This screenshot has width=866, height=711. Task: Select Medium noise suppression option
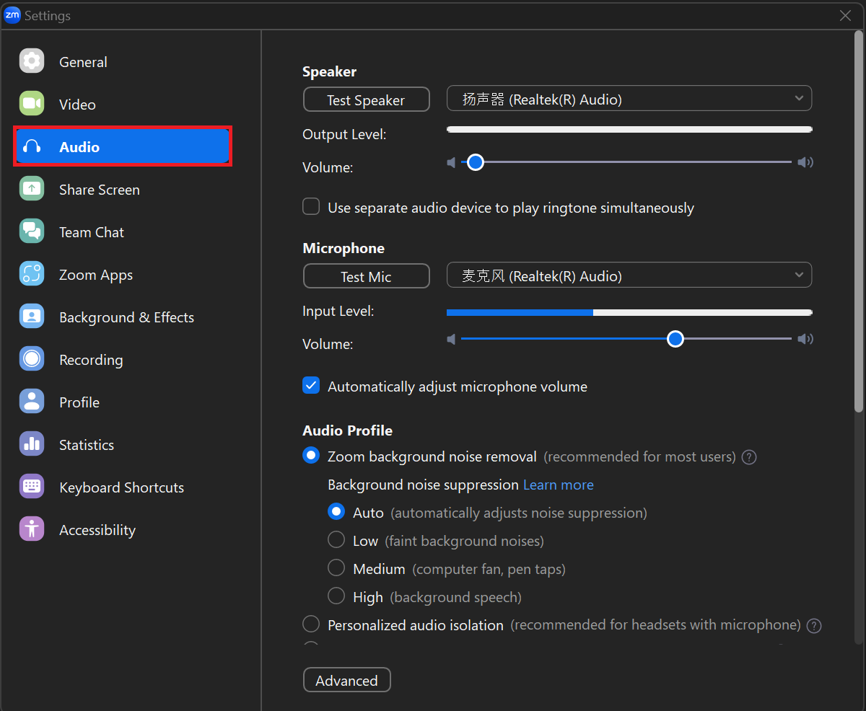[336, 568]
